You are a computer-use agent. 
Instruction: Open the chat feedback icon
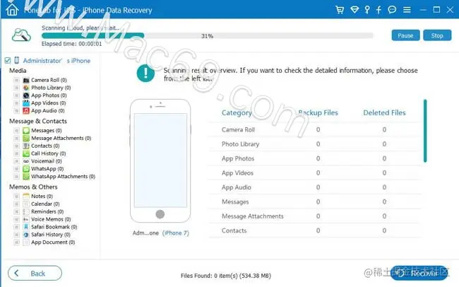tap(392, 10)
